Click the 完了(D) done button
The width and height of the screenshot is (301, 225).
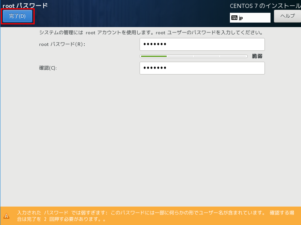[17, 16]
